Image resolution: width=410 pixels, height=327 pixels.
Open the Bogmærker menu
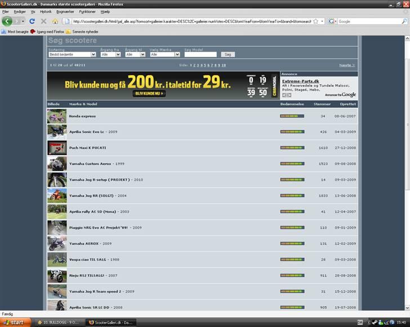(65, 11)
